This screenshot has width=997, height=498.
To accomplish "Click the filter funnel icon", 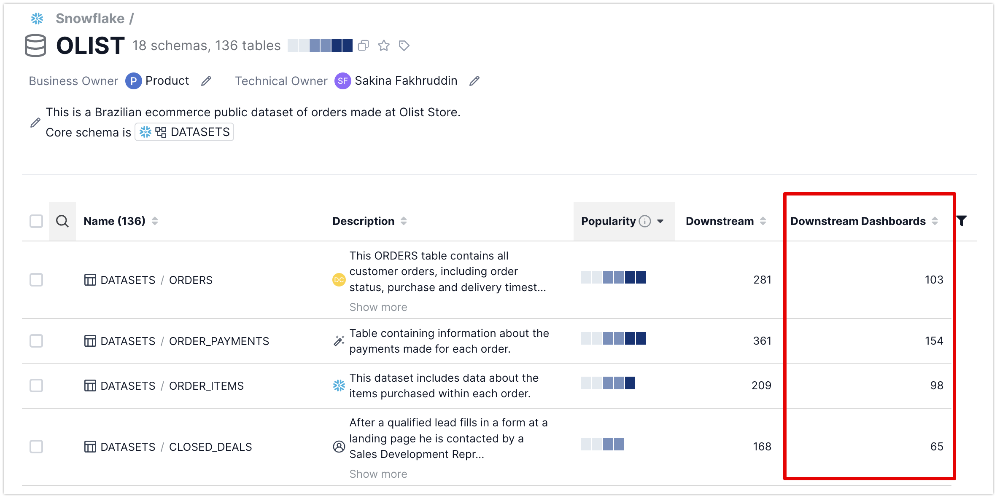I will [x=961, y=221].
